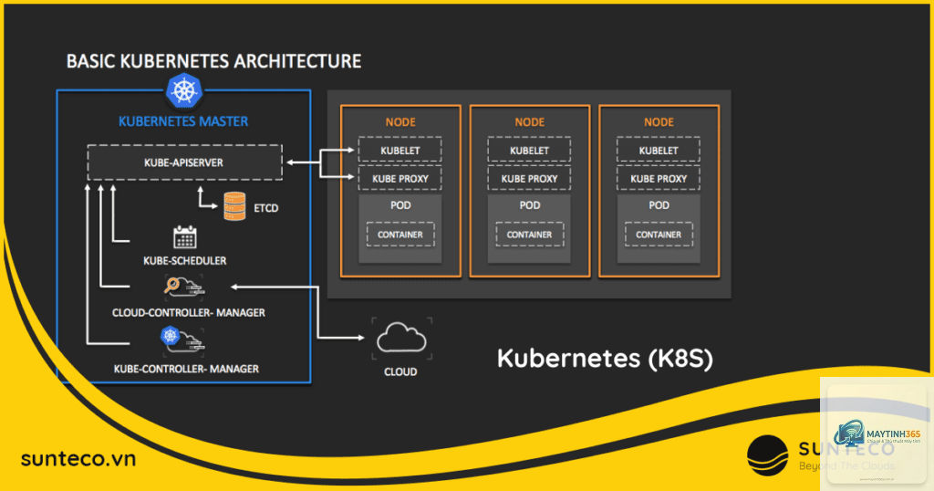This screenshot has height=491, width=934.
Task: Click the CONTAINER box in the rightmost node
Action: point(659,235)
